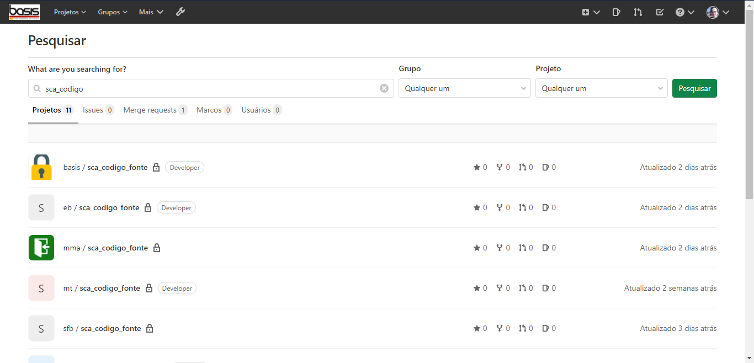This screenshot has width=754, height=363.
Task: Click the fork icon on eb/sca_codigo_fonte row
Action: pyautogui.click(x=500, y=207)
